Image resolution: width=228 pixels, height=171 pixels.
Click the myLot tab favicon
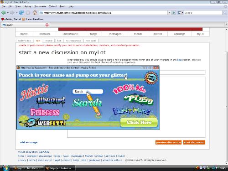coord(4,25)
